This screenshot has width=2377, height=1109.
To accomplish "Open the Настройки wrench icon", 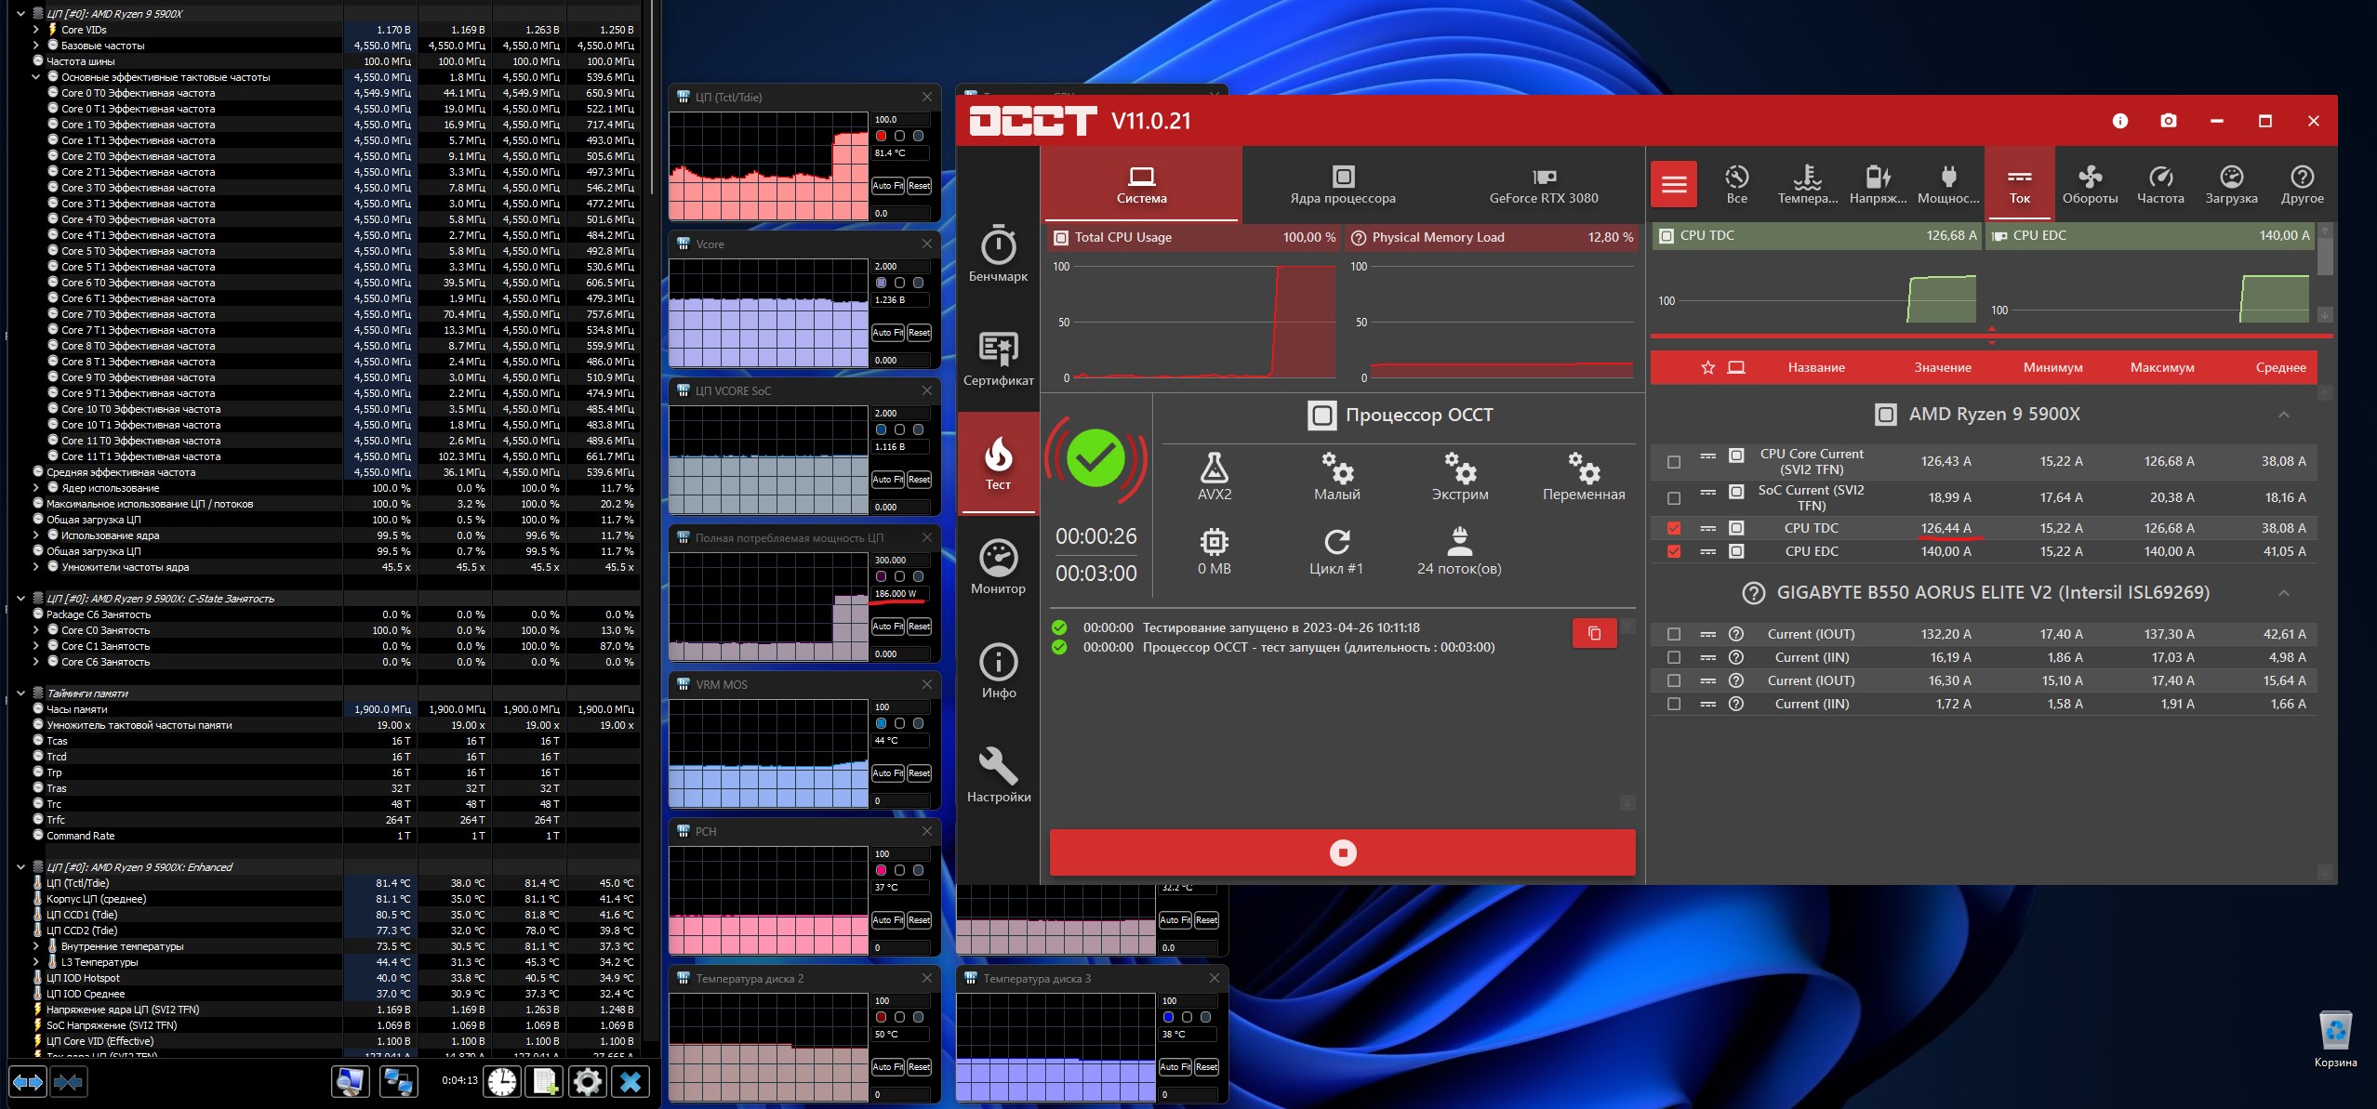I will pos(998,774).
